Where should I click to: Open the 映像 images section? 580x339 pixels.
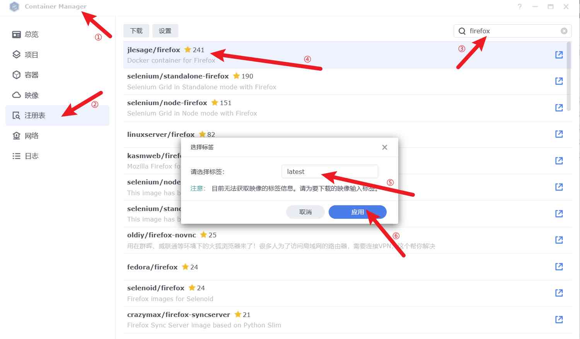point(57,95)
